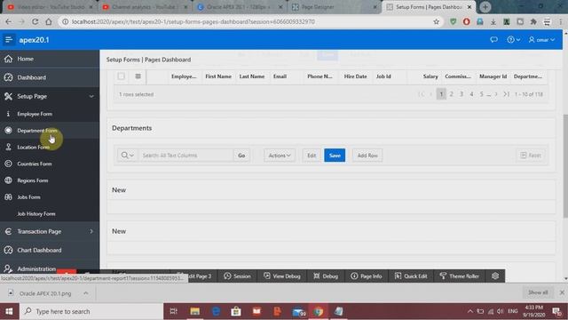Image resolution: width=568 pixels, height=320 pixels.
Task: Open Job History Form in sidebar
Action: [x=50, y=214]
